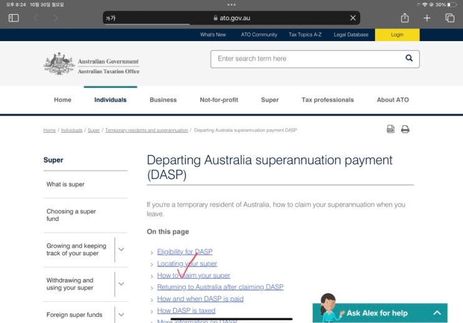Go forward with Safari forward arrow

pos(56,18)
